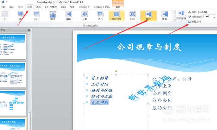Open the 幻灯片放映 slide show tab
Viewport: 217px width, 130px height.
(x=51, y=7)
